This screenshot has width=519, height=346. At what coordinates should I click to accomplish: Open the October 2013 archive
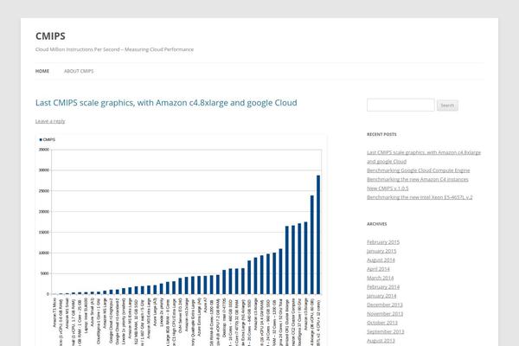(x=382, y=323)
